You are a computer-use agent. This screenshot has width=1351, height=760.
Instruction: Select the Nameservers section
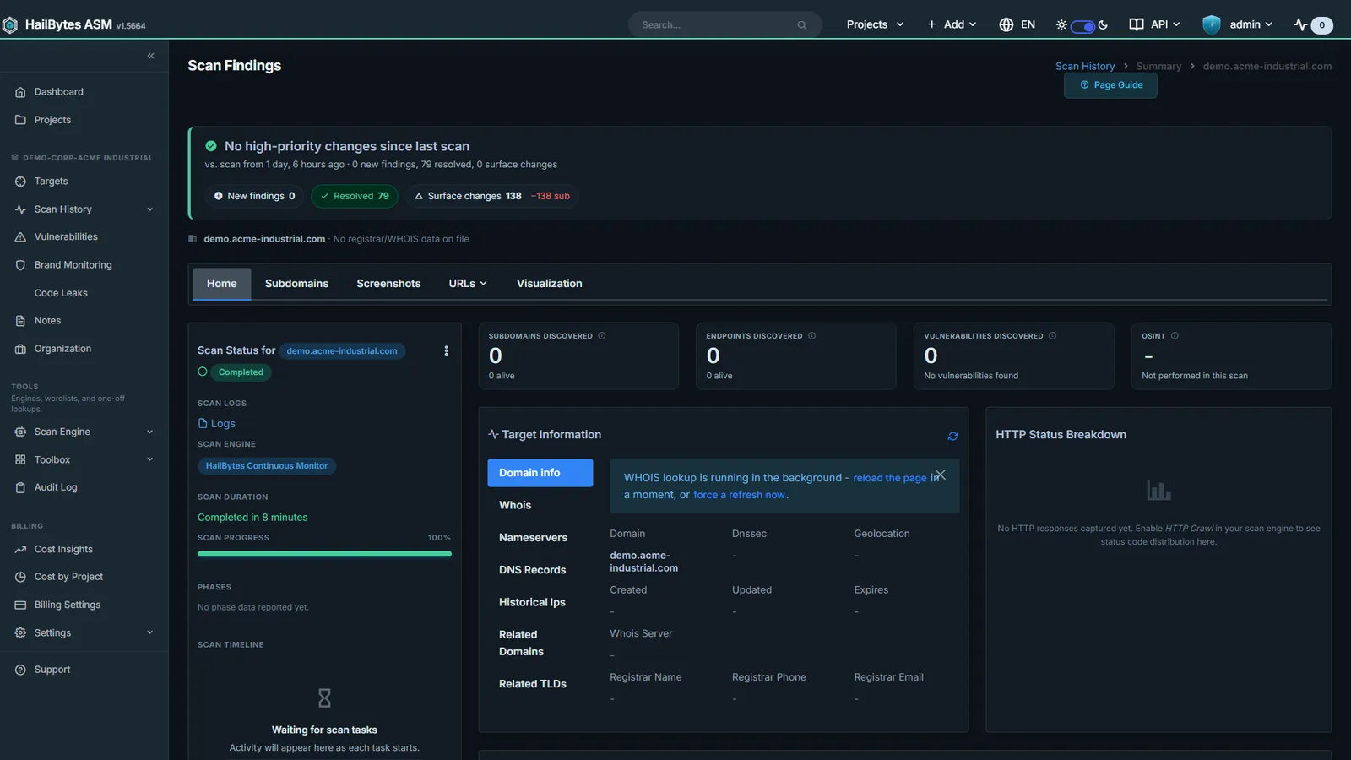tap(540, 538)
